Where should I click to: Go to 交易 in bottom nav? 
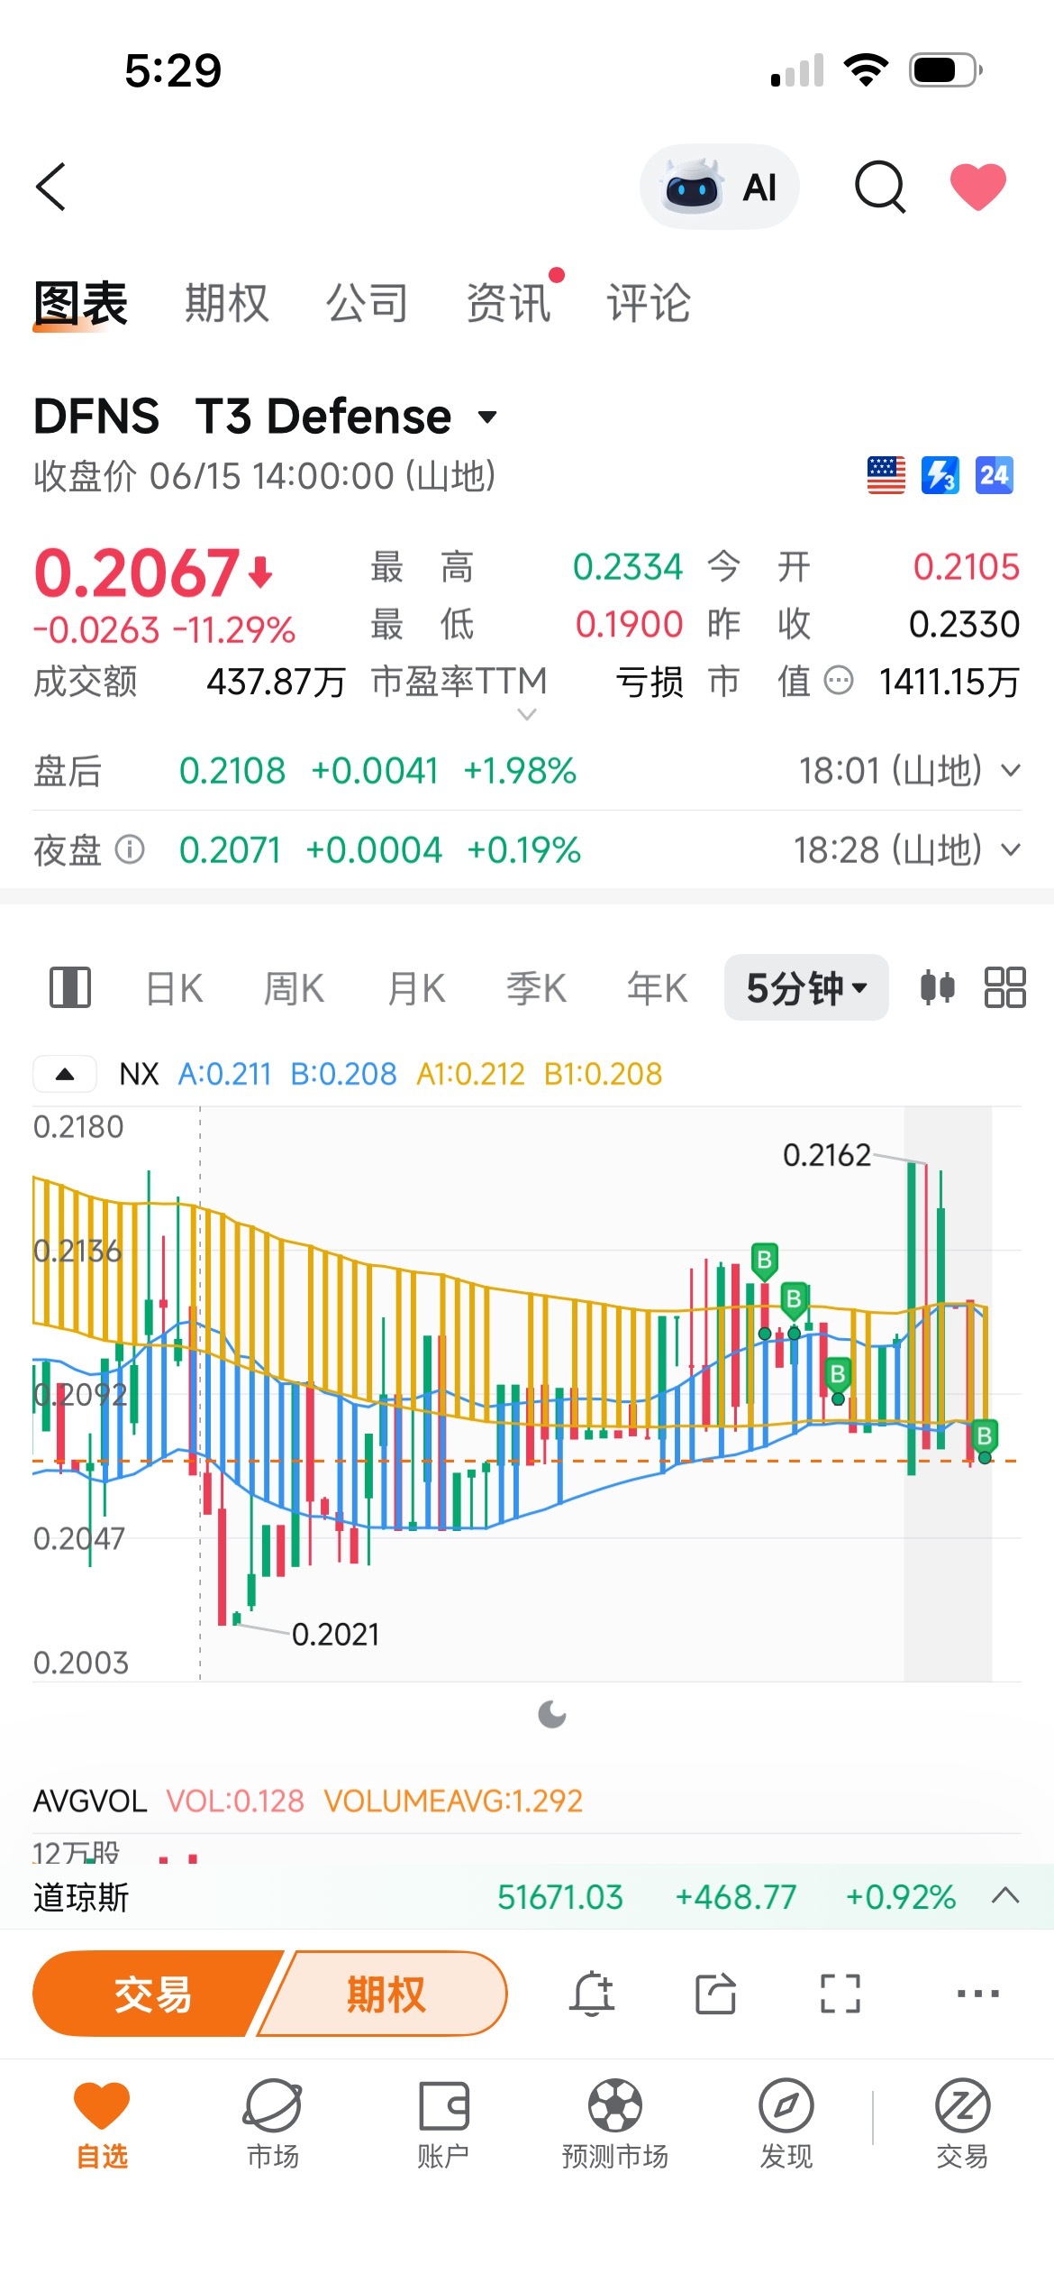[963, 2123]
